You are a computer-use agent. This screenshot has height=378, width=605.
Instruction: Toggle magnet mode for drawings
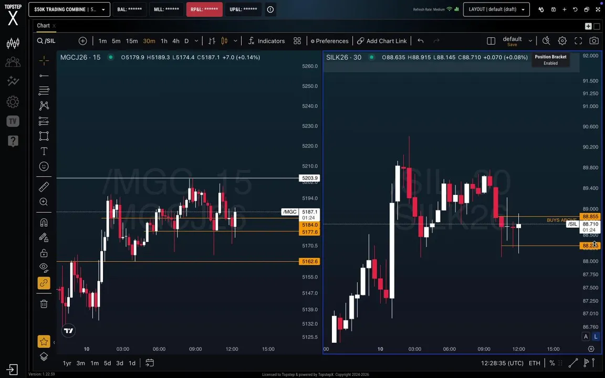tap(44, 222)
